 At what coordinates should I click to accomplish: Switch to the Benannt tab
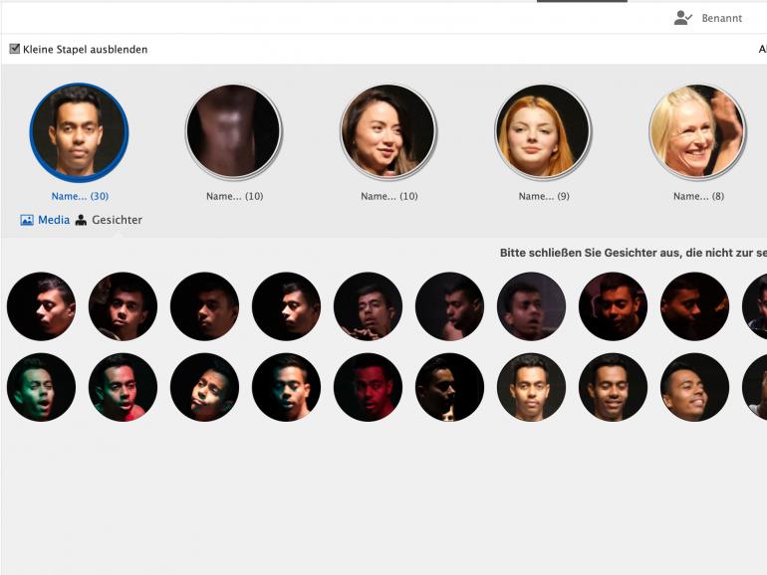(708, 18)
